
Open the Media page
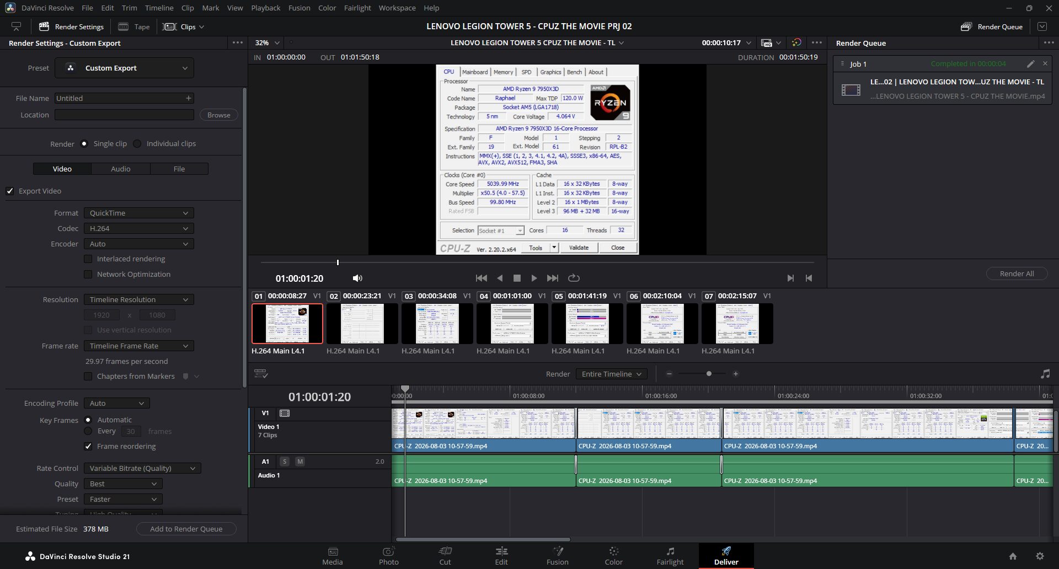333,556
